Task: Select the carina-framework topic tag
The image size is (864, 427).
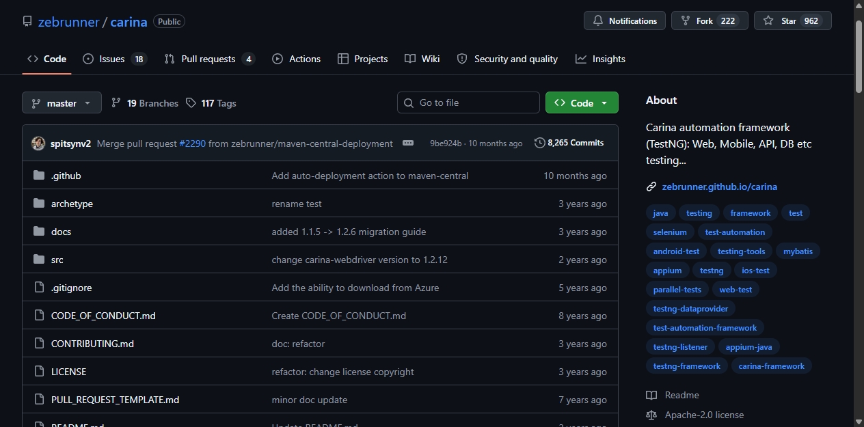Action: click(x=771, y=366)
